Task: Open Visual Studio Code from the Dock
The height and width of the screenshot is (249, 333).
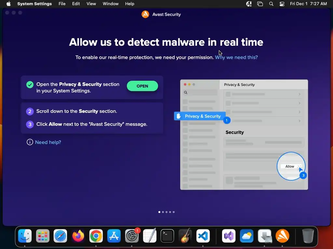Action: coord(203,236)
